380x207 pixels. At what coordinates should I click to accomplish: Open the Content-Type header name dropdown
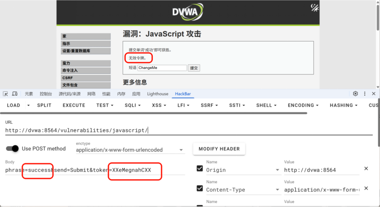tap(277, 190)
